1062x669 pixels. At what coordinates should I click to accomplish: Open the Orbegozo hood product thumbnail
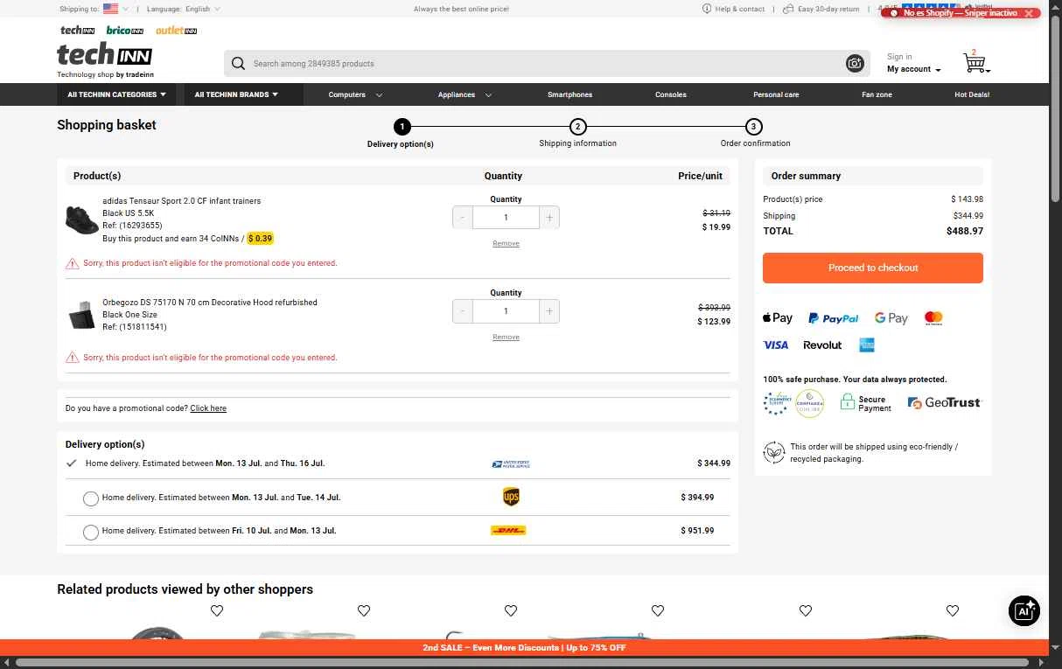81,314
